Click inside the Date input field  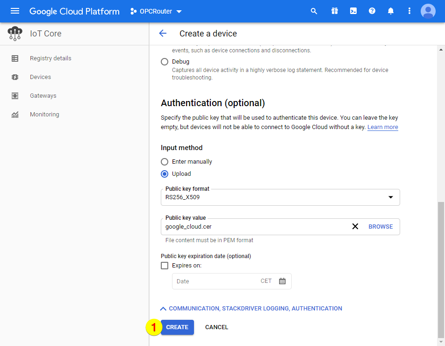click(210, 281)
